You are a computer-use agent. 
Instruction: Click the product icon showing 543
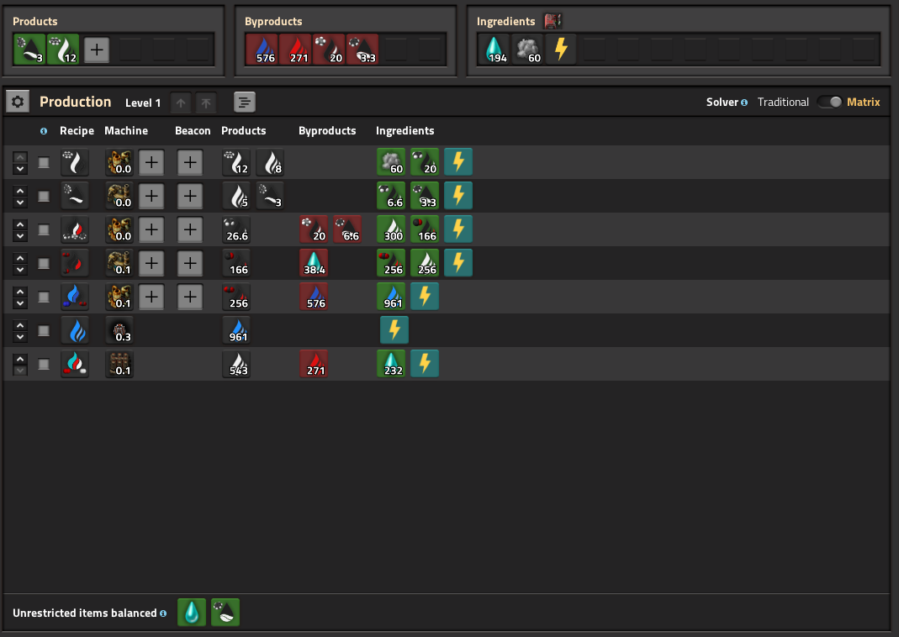(x=236, y=365)
